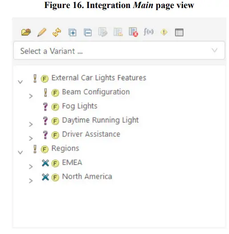
Task: Select the North America tree item
Action: tap(87, 177)
